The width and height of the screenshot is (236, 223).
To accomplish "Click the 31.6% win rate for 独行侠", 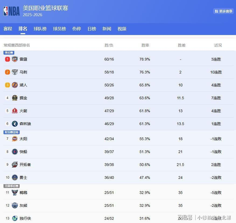I will [x=145, y=218].
